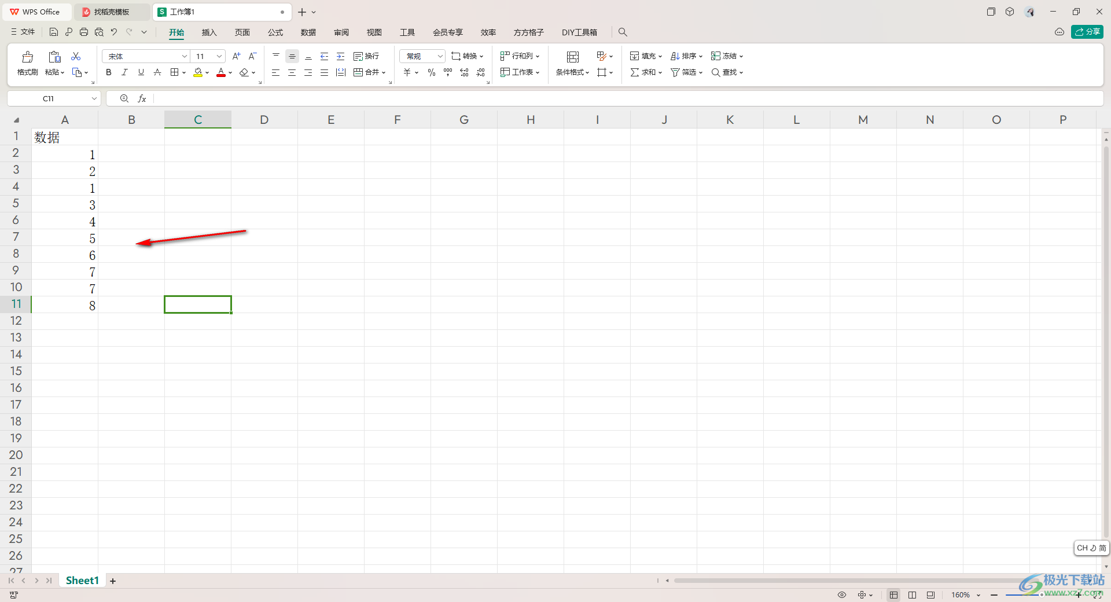The width and height of the screenshot is (1111, 602).
Task: Click the insert function fx icon
Action: pos(142,99)
